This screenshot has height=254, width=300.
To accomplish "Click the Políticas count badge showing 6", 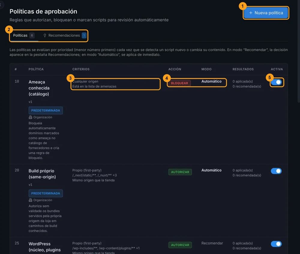I will 32,35.
